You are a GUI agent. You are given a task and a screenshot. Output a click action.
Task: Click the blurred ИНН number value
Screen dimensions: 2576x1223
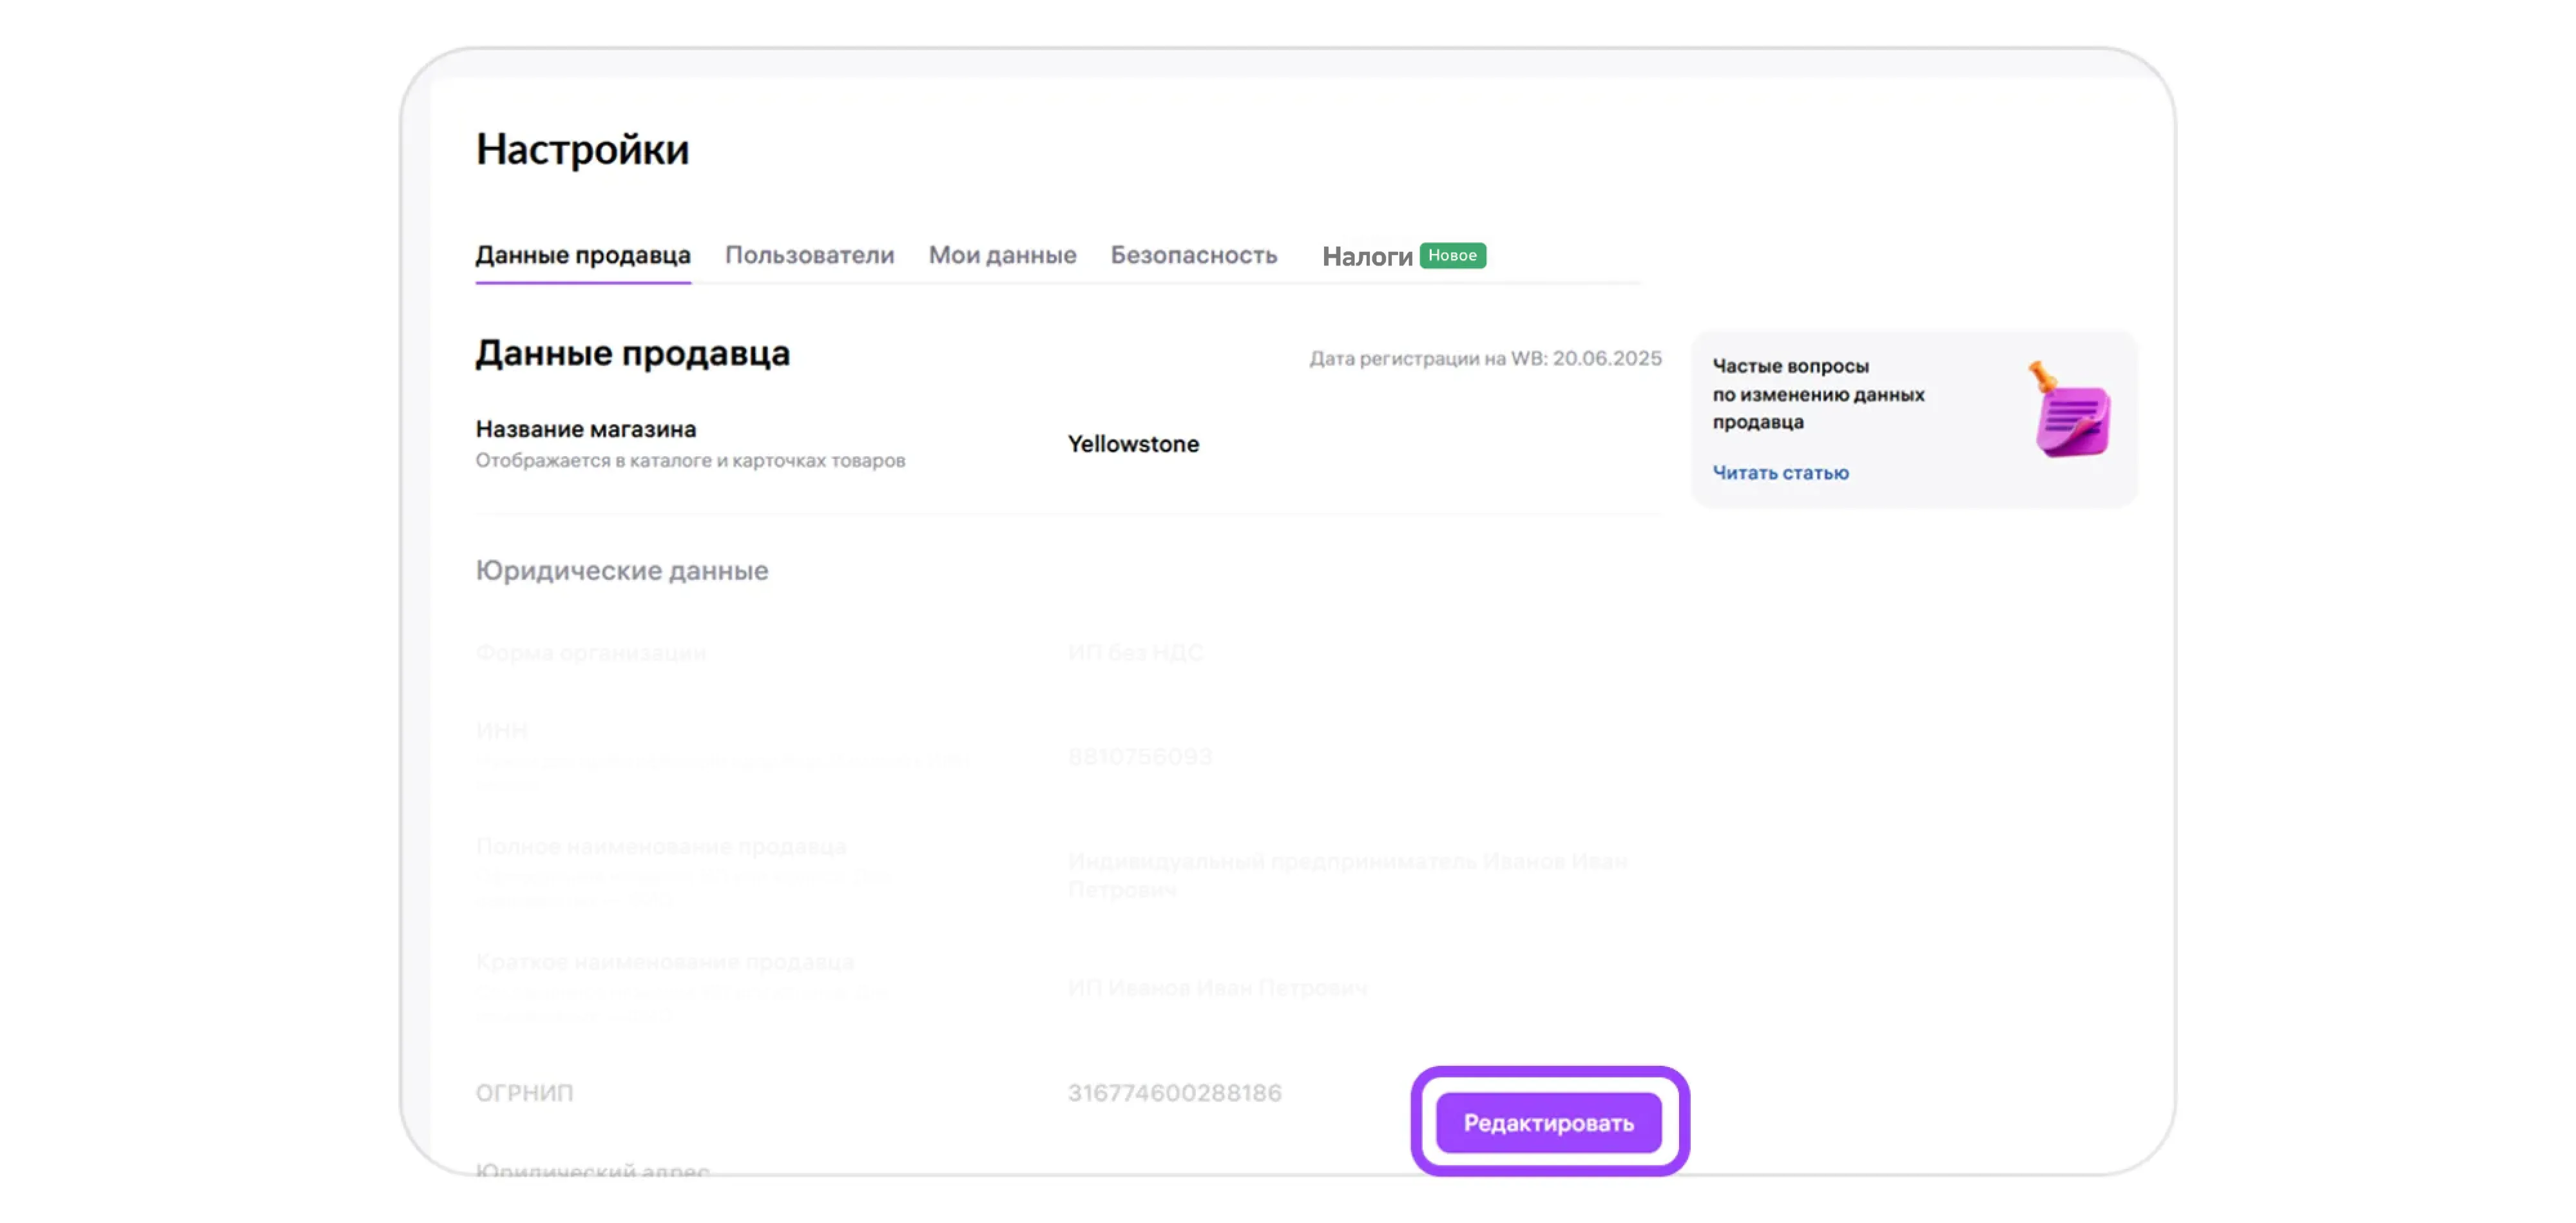(x=1139, y=756)
